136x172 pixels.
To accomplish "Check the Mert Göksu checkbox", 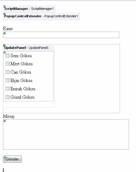I will 7,64.
